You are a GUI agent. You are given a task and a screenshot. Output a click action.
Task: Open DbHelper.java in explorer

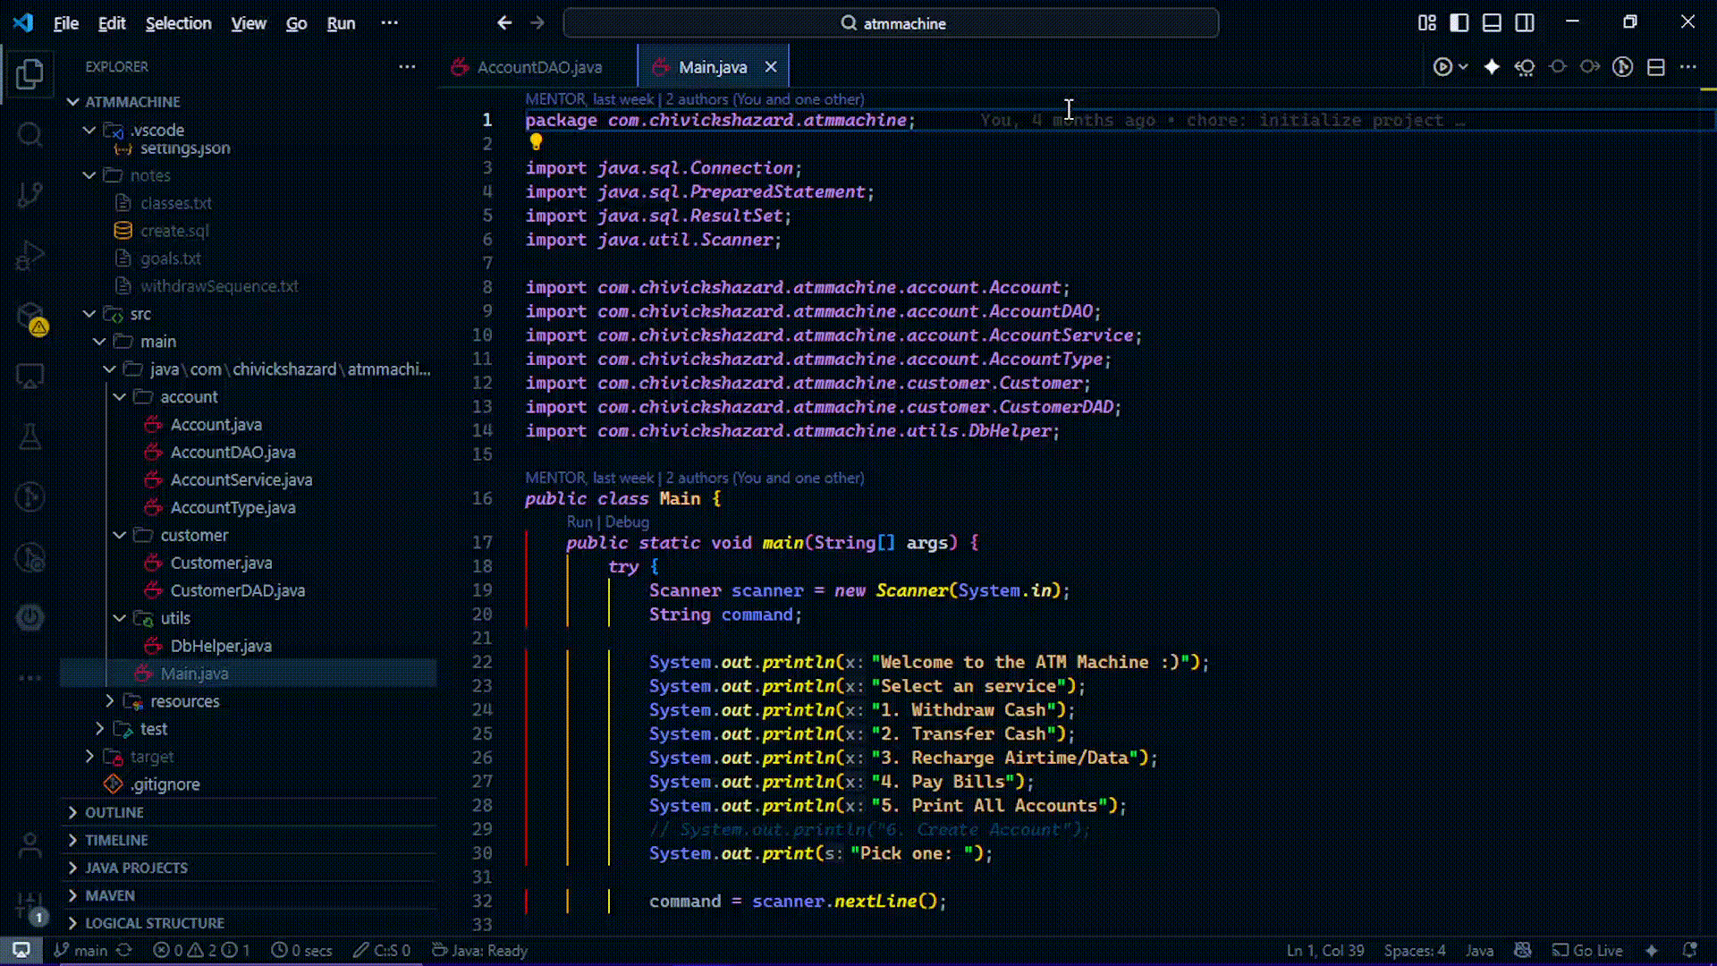pyautogui.click(x=221, y=646)
